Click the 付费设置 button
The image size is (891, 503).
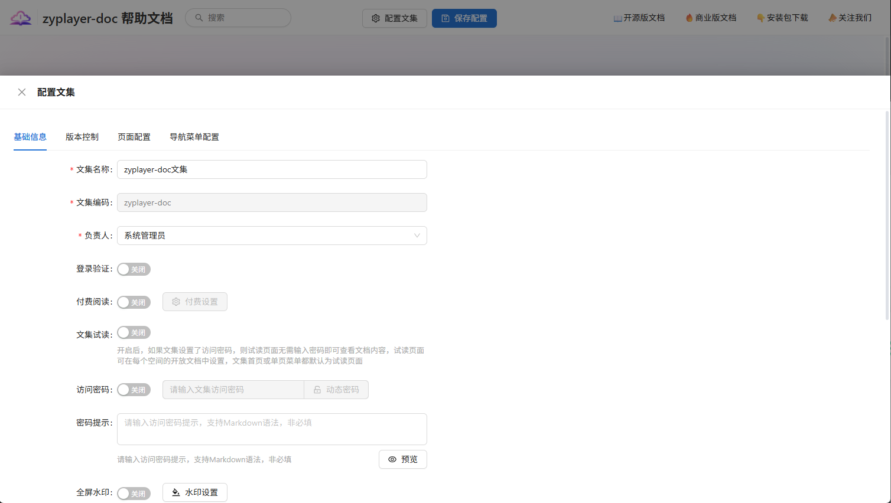pyautogui.click(x=195, y=302)
